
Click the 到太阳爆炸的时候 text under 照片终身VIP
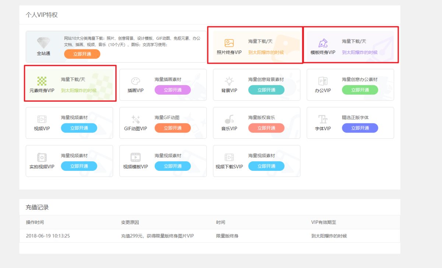(266, 52)
